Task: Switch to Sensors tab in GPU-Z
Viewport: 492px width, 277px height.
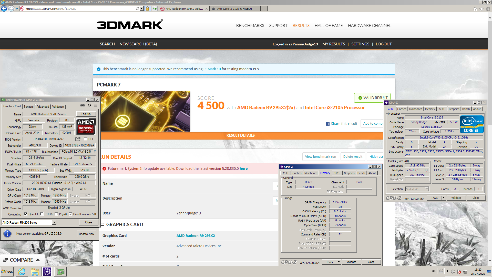Action: [29, 107]
